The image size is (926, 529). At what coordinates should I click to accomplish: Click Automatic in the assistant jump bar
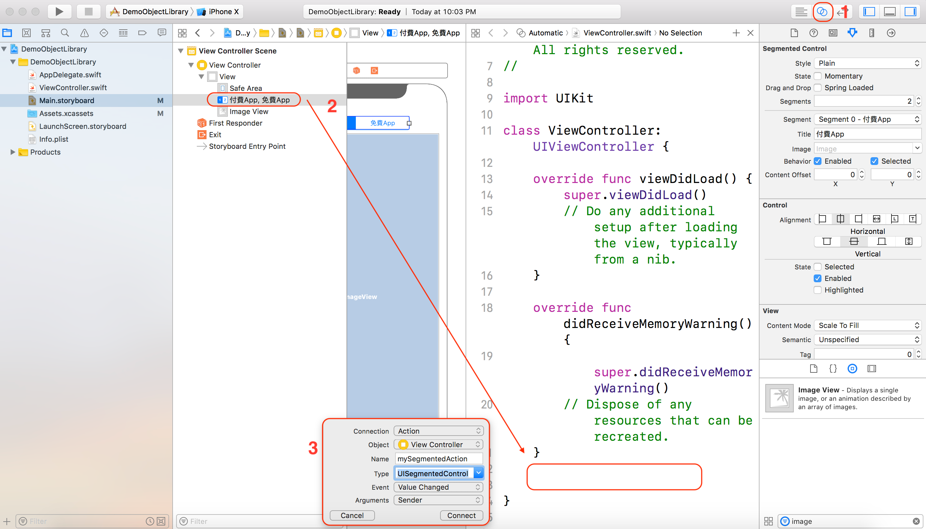(x=545, y=33)
